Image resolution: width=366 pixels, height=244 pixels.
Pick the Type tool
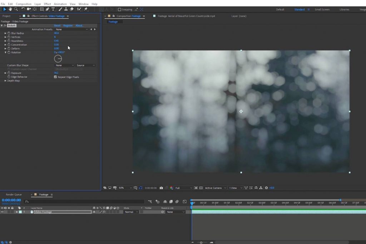53,9
